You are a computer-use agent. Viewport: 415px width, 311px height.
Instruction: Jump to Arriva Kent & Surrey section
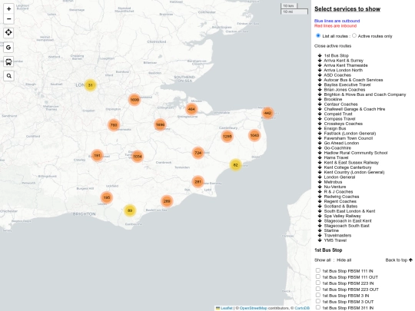[x=344, y=61]
